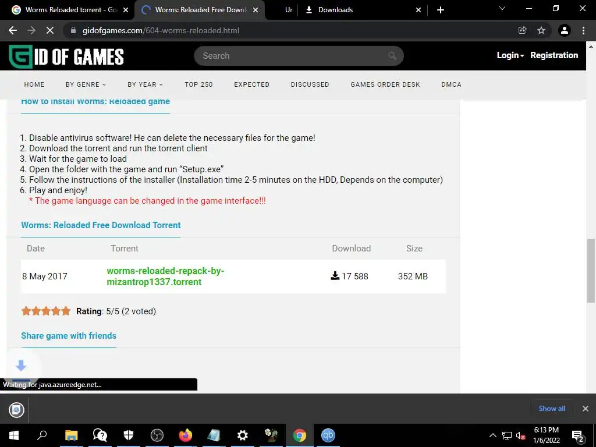
Task: Close the Downloads tab
Action: click(x=418, y=10)
